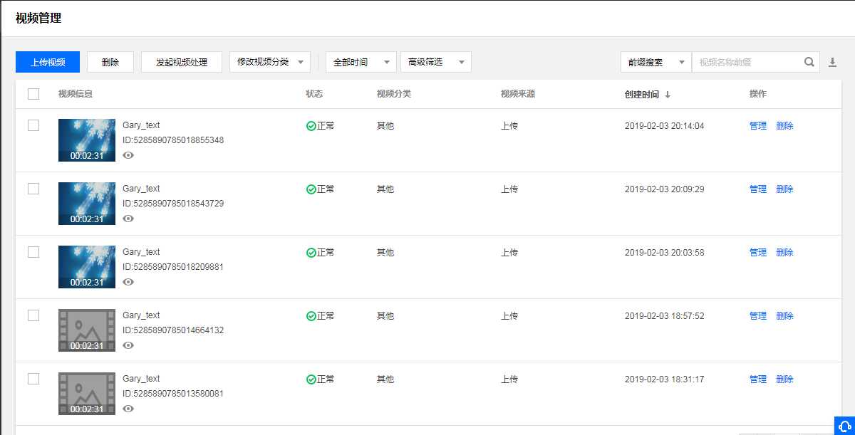This screenshot has width=855, height=435.
Task: Expand the 高级筛选 advanced filter
Action: click(435, 62)
